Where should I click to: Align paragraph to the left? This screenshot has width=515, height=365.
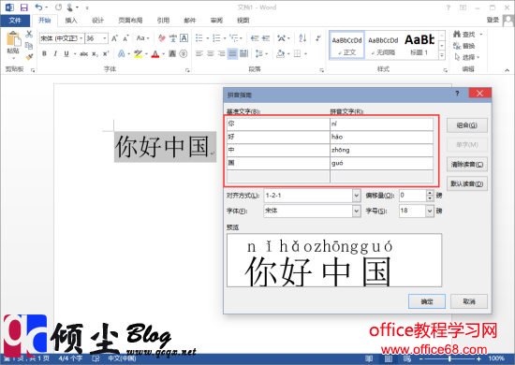click(x=199, y=53)
